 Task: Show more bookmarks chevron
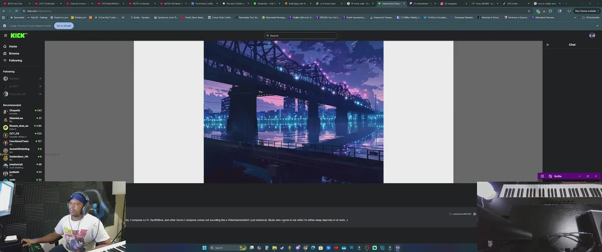[575, 17]
